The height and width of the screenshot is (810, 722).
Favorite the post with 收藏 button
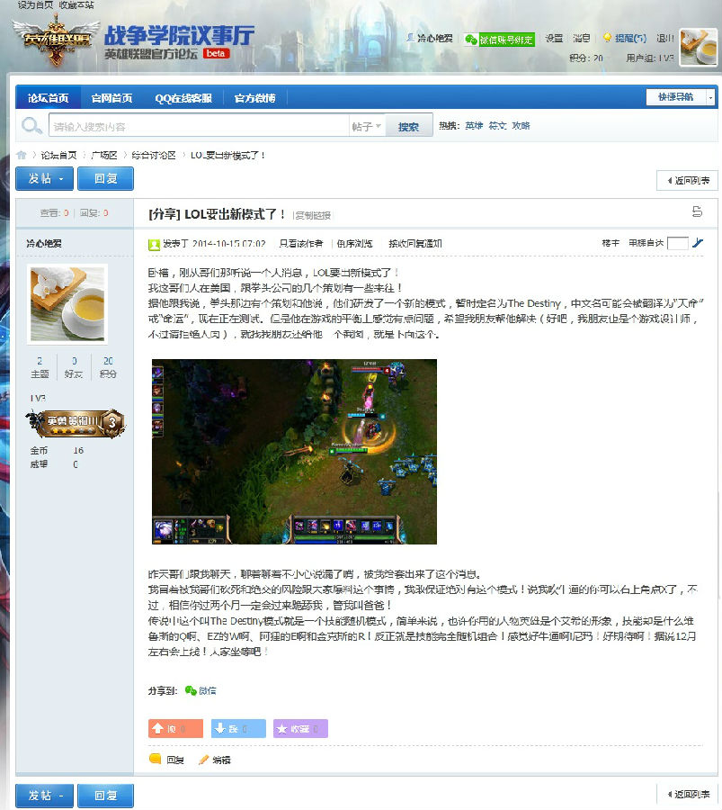click(300, 728)
